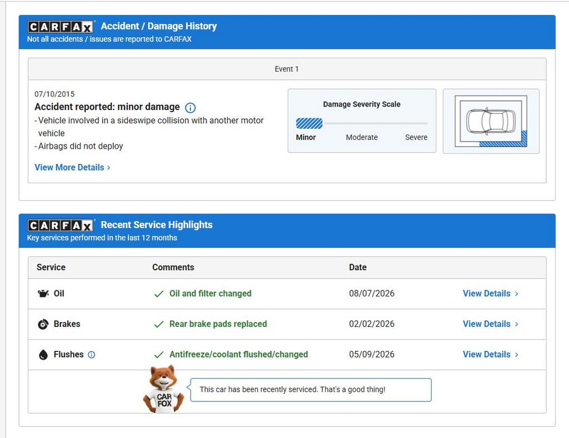Click the 05/09/2026 service date

[x=372, y=354]
